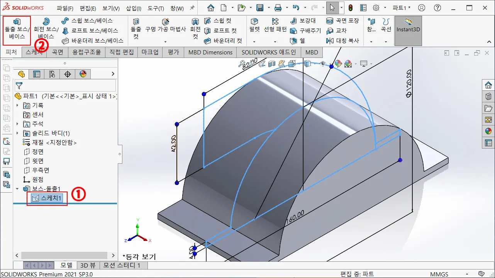
Task: Switch to the 곡면 (Surface) ribbon tab
Action: click(x=58, y=52)
